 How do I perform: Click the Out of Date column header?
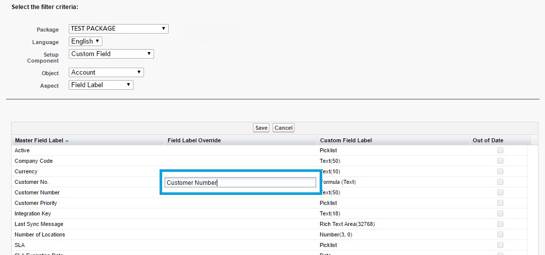click(487, 140)
